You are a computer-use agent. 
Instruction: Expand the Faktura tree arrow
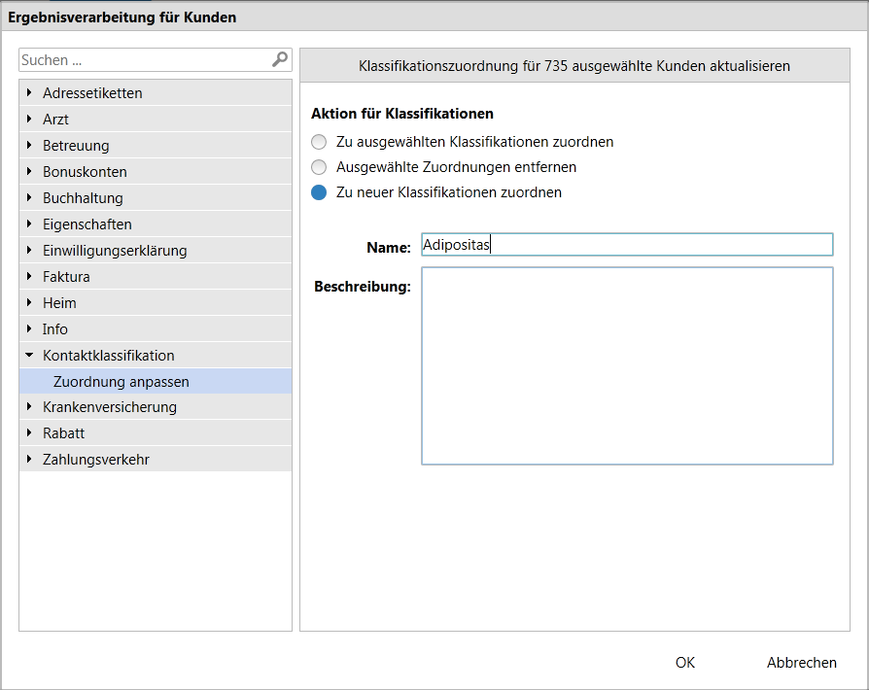(x=30, y=277)
